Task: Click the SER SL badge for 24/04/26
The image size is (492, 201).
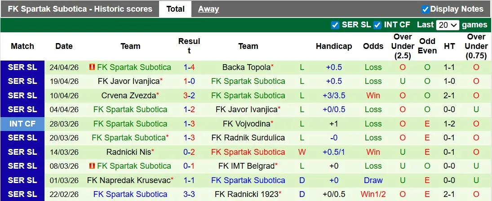Action: click(22, 67)
